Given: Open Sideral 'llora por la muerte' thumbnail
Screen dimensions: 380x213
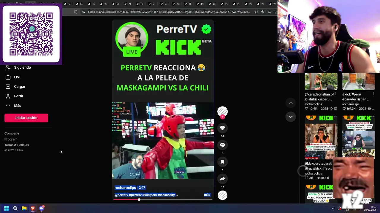Looking at the screenshot, I should [321, 138].
